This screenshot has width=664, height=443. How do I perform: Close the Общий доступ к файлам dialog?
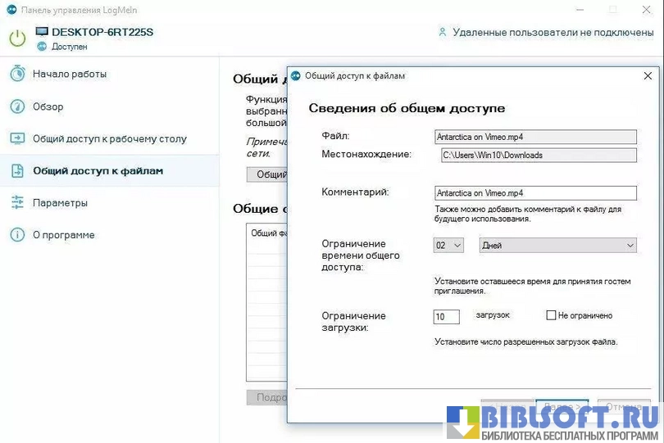coord(647,75)
